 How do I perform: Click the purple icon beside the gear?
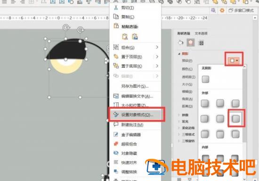coord(213,10)
